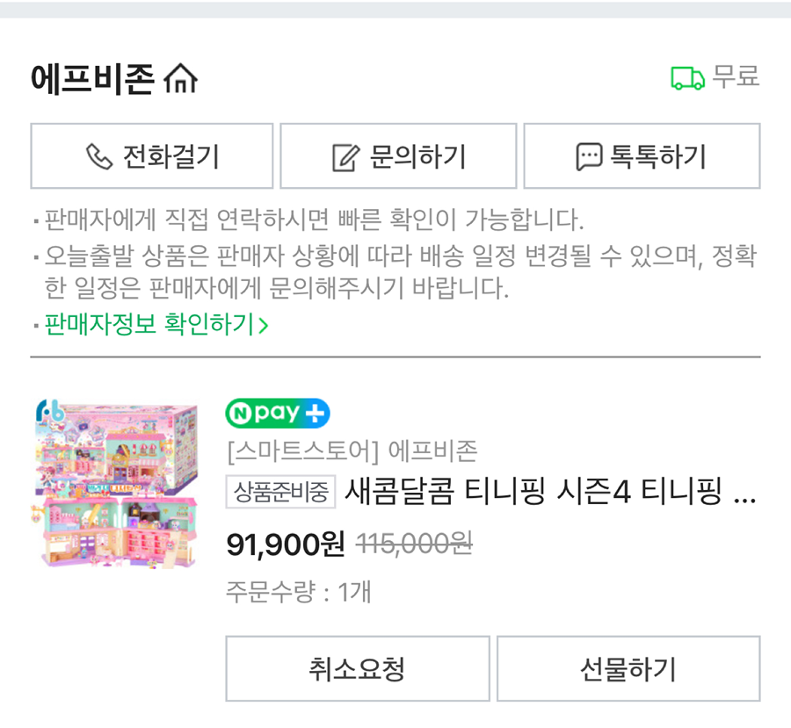Viewport: 791px width, 728px height.
Task: Tap the 무료 shipping label
Action: point(735,77)
